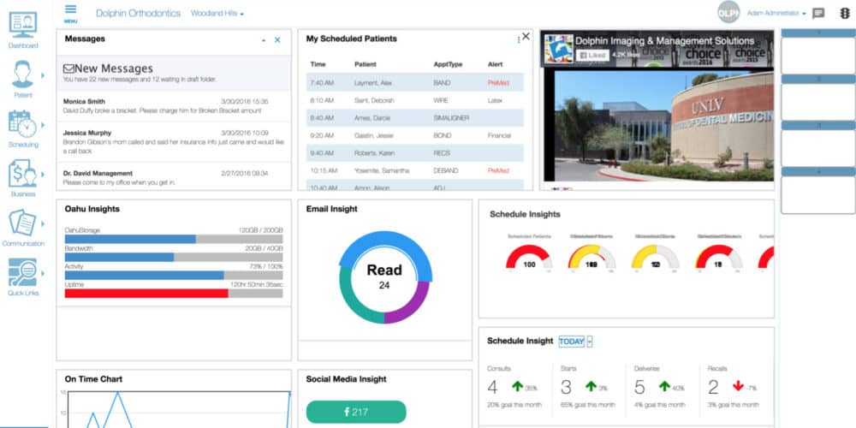The width and height of the screenshot is (856, 428).
Task: Click the Patient column header
Action: point(366,64)
